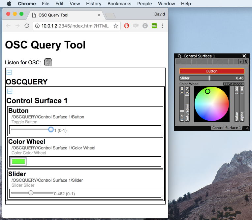Click the plus icon in Control Surface toolbar
This screenshot has width=252, height=220.
point(240,62)
